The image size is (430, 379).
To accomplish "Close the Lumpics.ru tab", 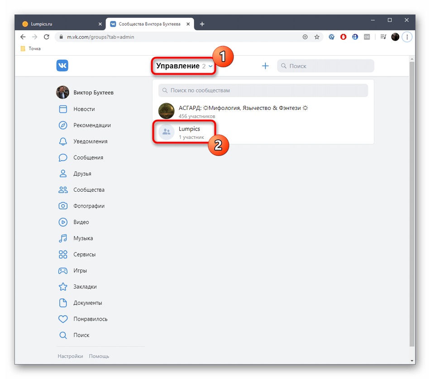I will tap(100, 24).
